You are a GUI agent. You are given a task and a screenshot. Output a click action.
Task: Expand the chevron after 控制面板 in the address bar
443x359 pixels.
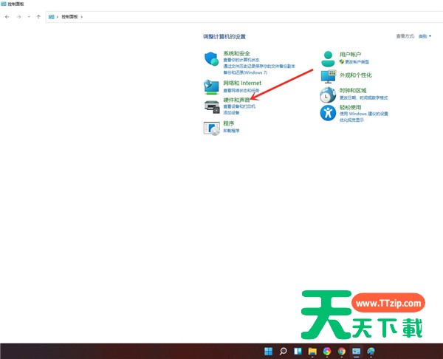click(x=82, y=17)
